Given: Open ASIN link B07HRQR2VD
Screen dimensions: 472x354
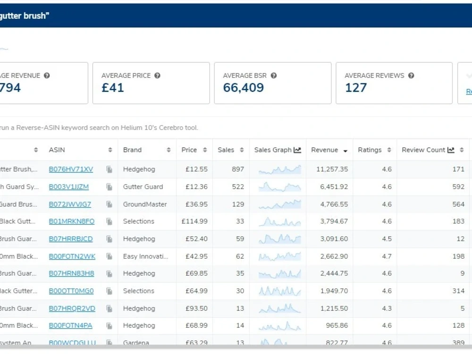Looking at the screenshot, I should [72, 308].
